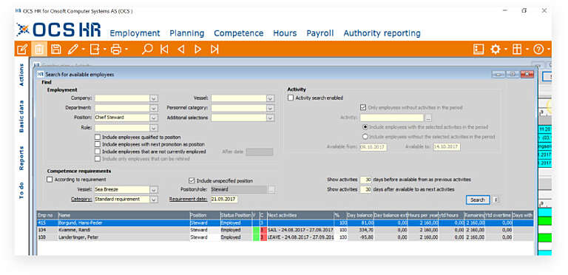Select row Borgund, Hans-Peder
The image size is (568, 275).
pyautogui.click(x=285, y=223)
